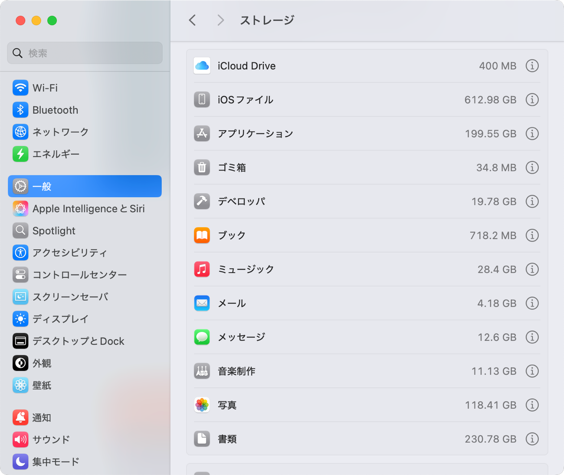Open Spotlight settings
564x475 pixels.
[x=85, y=231]
